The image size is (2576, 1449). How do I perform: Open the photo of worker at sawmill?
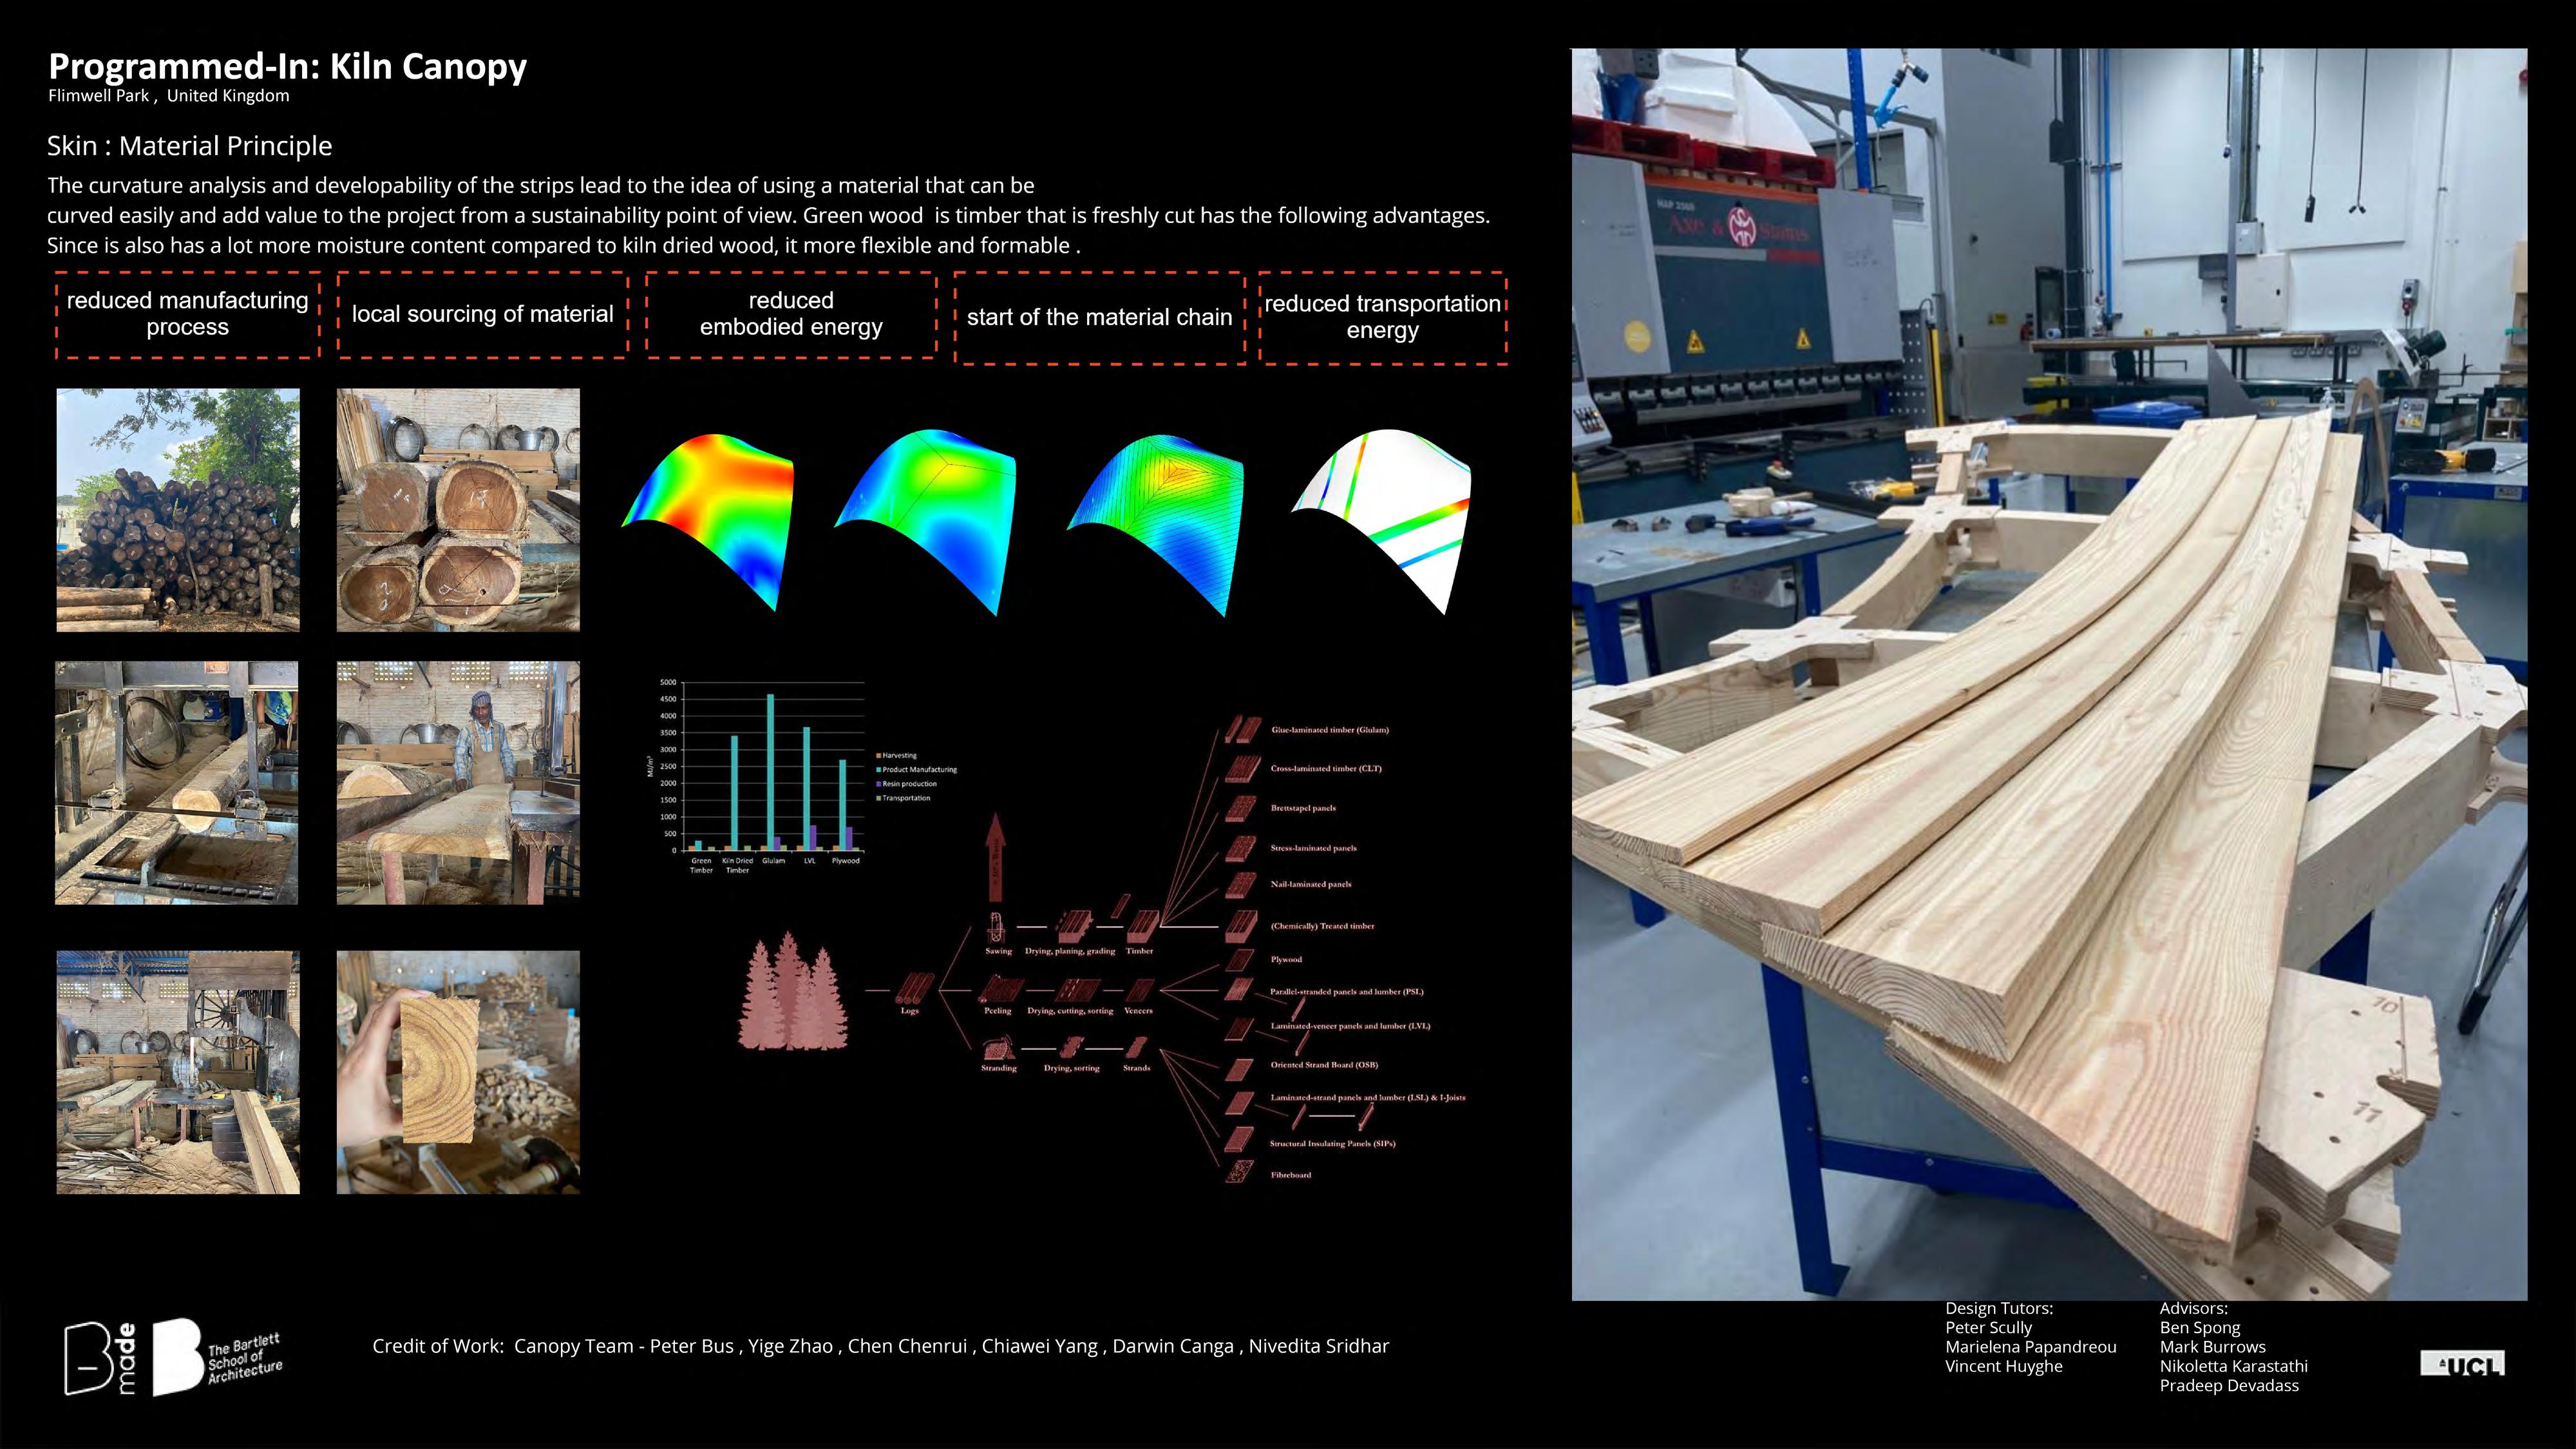(x=458, y=783)
